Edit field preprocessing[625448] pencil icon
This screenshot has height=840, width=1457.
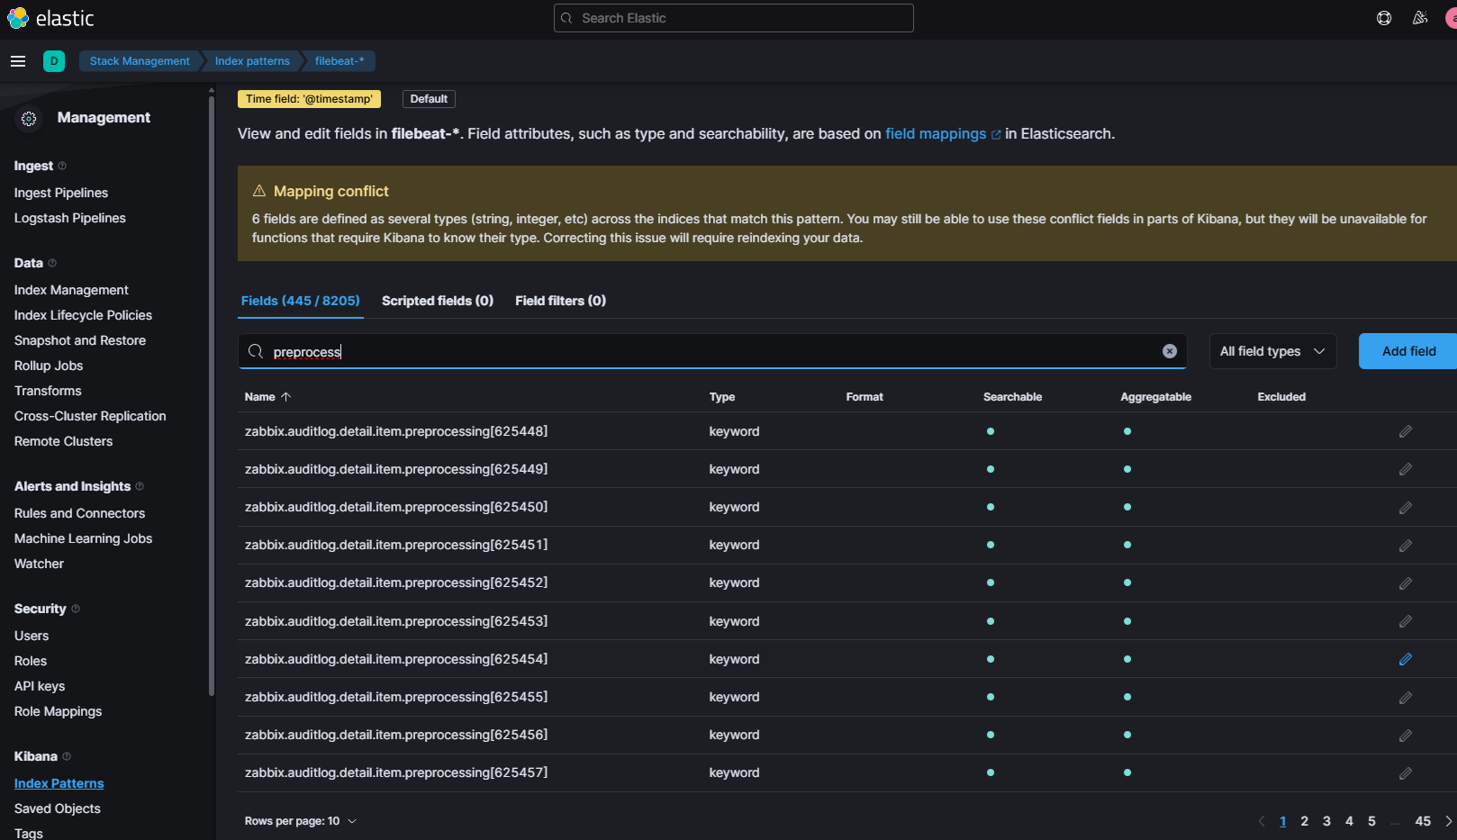coord(1406,431)
